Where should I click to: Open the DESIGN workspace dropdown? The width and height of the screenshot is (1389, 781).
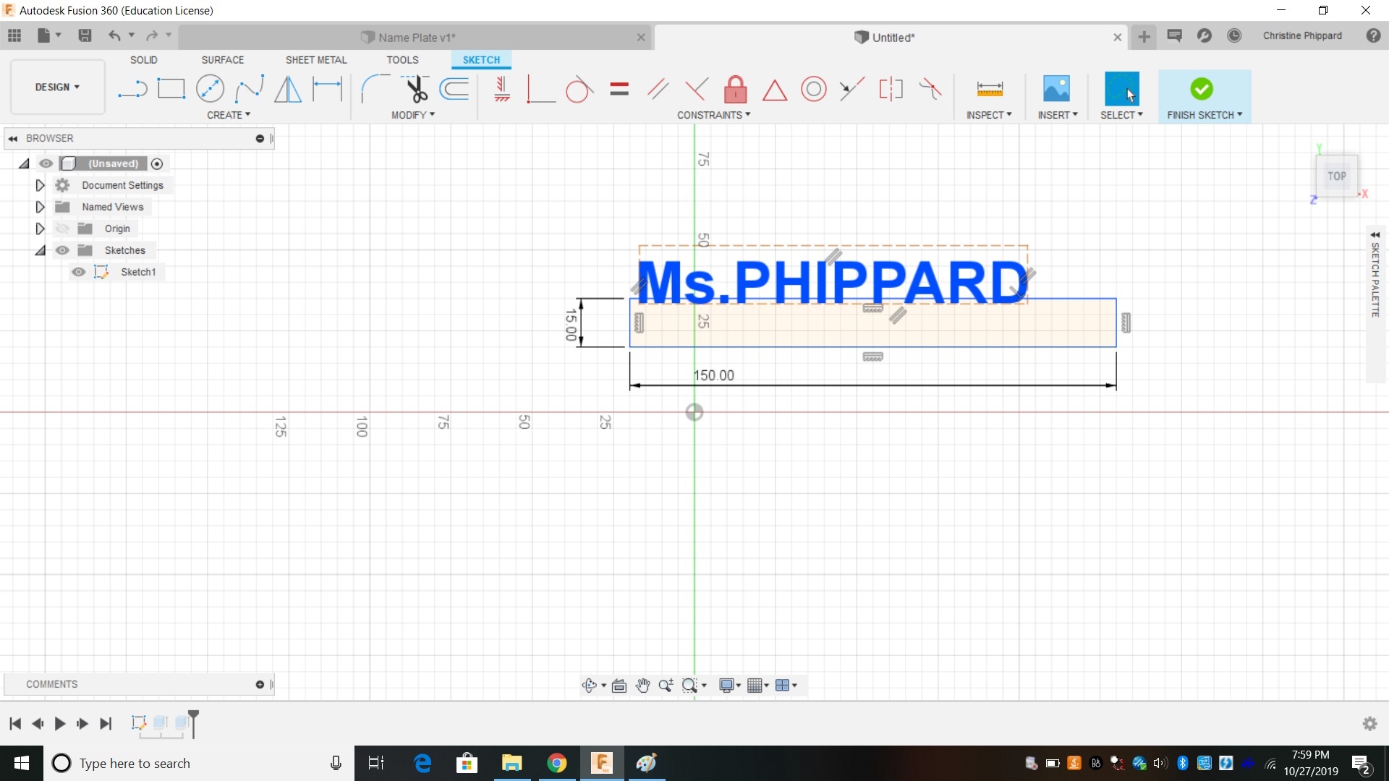click(x=57, y=87)
